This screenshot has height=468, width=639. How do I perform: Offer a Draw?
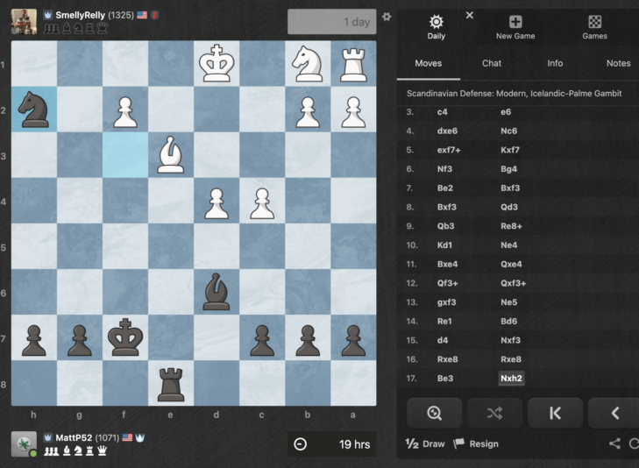point(425,443)
